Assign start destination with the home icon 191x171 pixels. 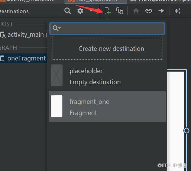click(x=136, y=11)
